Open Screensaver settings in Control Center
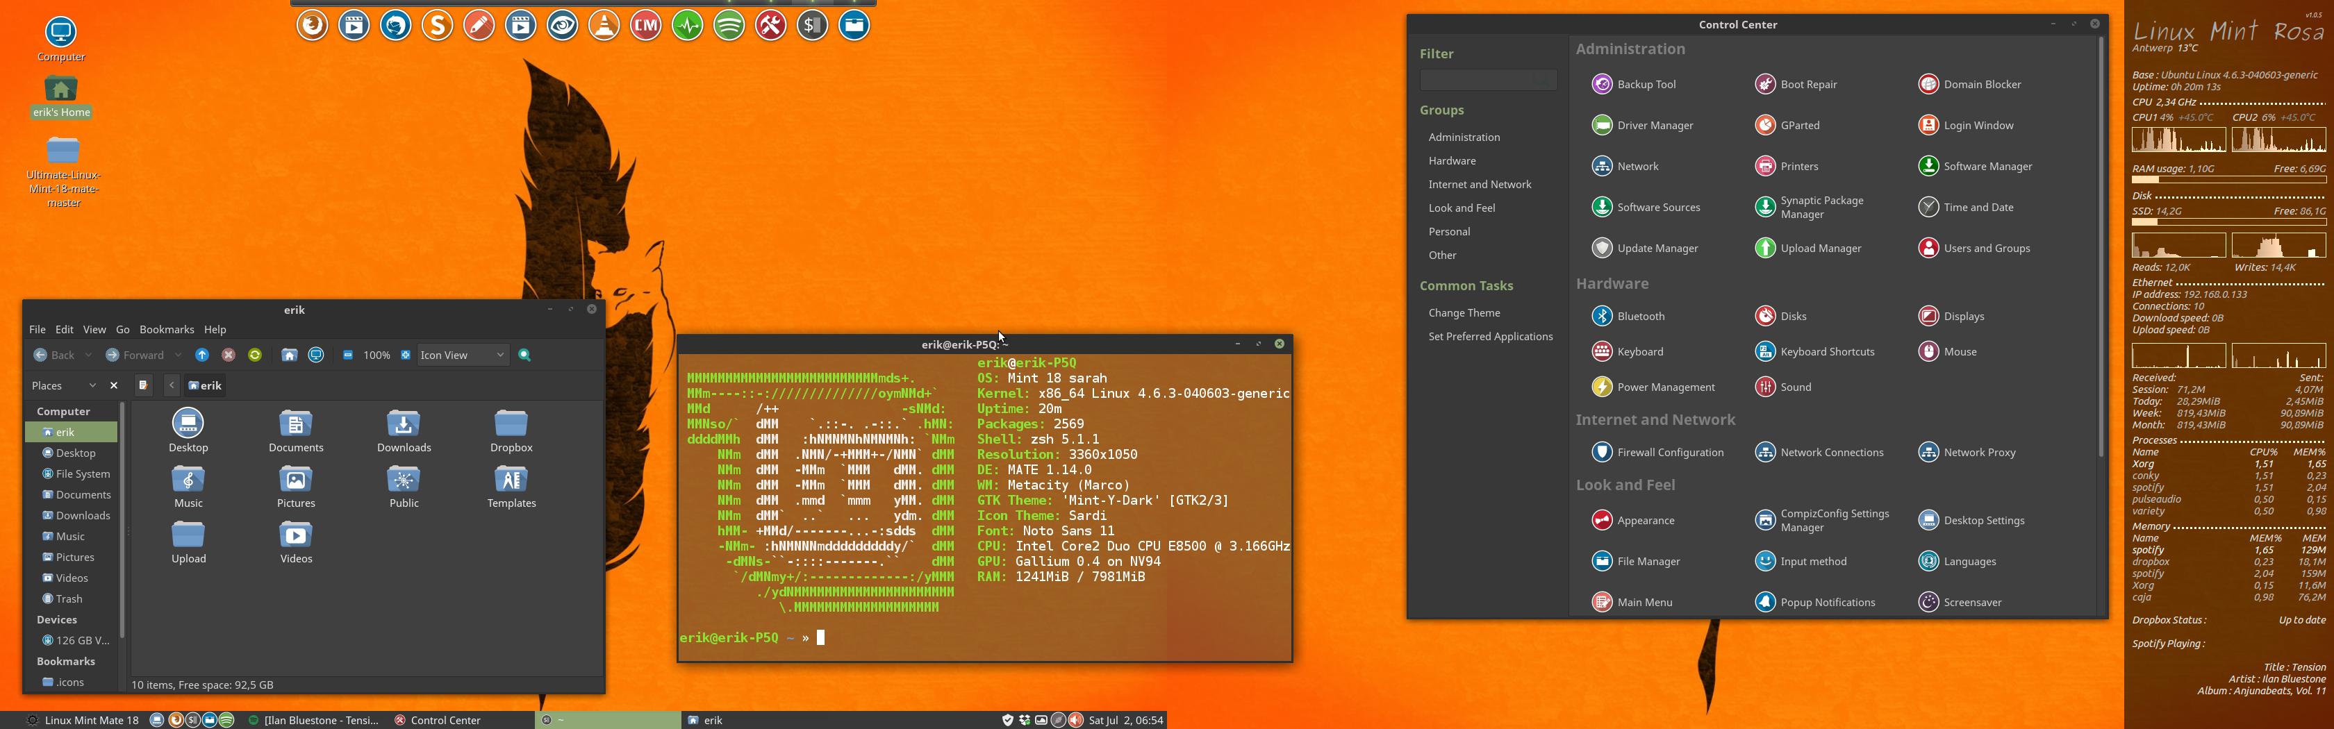Image resolution: width=2334 pixels, height=729 pixels. click(1960, 602)
